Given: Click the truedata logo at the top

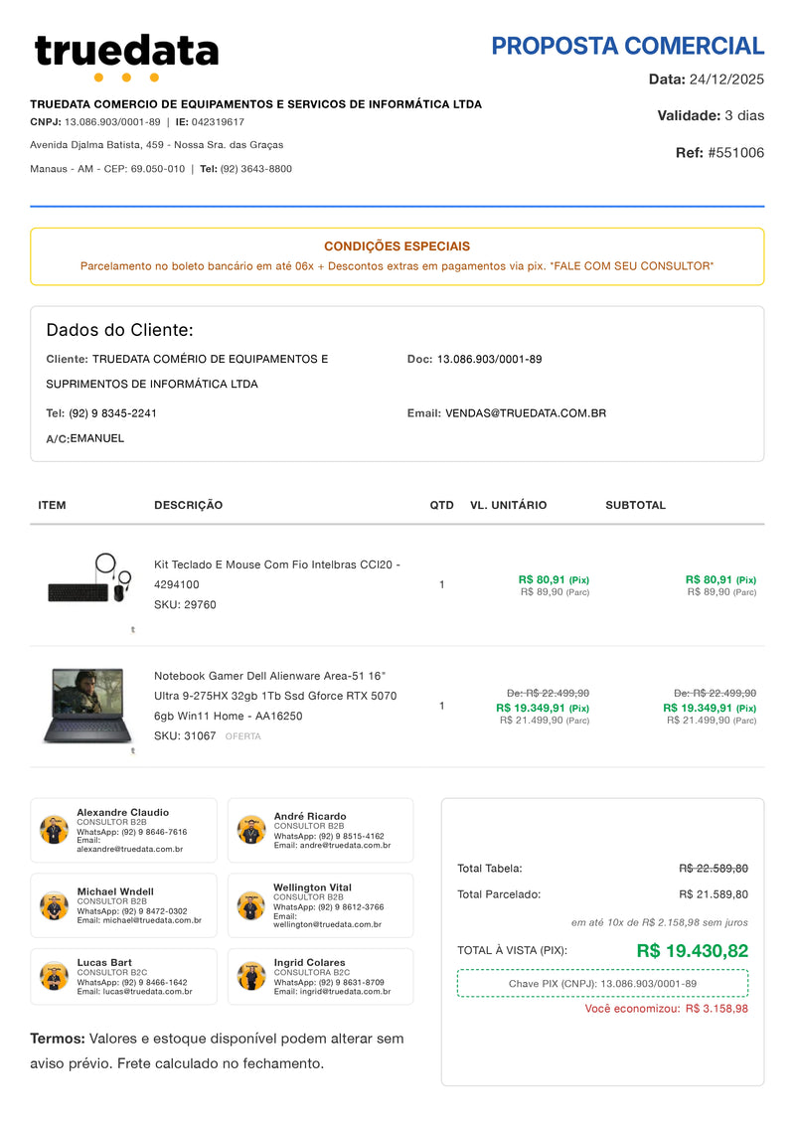Looking at the screenshot, I should pos(126,57).
